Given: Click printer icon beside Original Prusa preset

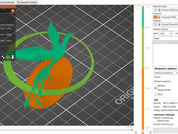Looking at the screenshot, I should pos(155,24).
